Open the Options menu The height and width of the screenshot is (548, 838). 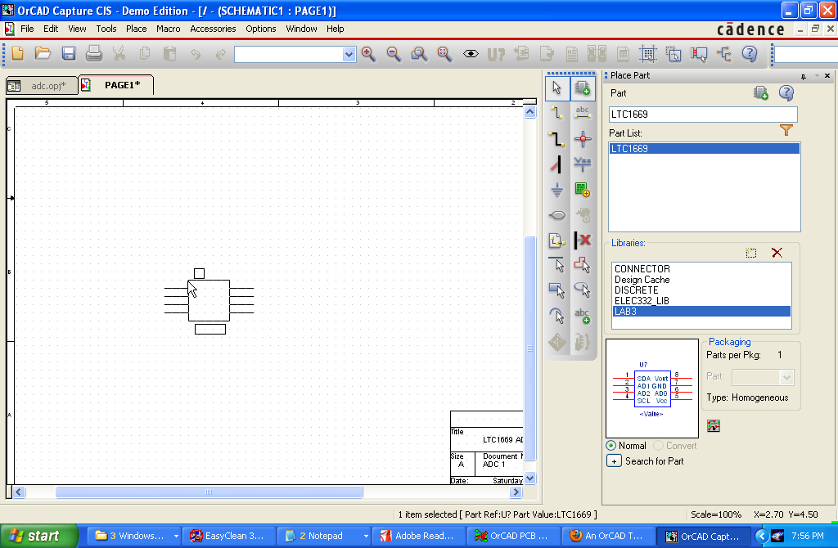coord(261,29)
